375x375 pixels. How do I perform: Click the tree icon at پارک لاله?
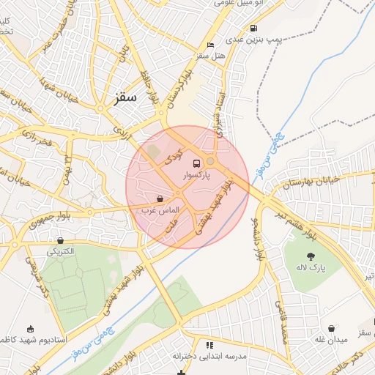click(311, 256)
